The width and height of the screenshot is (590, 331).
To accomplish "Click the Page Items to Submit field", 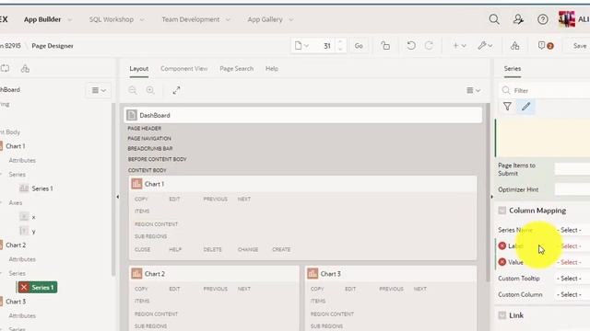I will [572, 169].
